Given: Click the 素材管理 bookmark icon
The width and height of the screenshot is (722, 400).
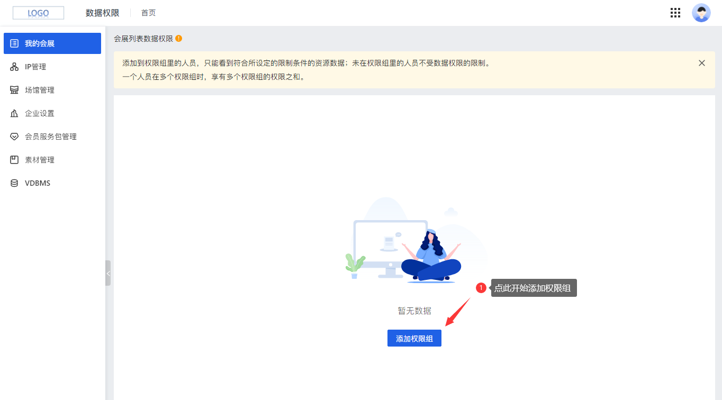Looking at the screenshot, I should (14, 159).
